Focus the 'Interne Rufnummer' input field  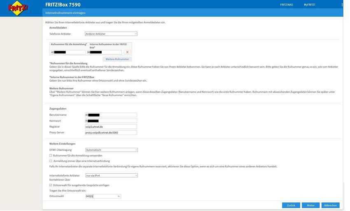click(104, 52)
